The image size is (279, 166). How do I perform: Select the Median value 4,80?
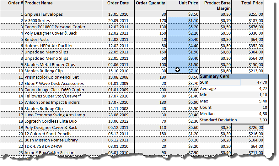[x=263, y=113]
